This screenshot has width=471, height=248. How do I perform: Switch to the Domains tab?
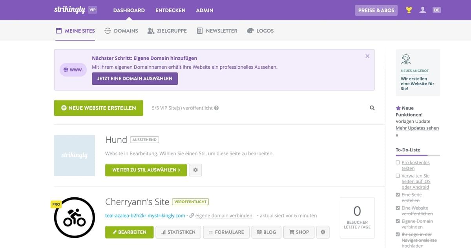pos(121,31)
